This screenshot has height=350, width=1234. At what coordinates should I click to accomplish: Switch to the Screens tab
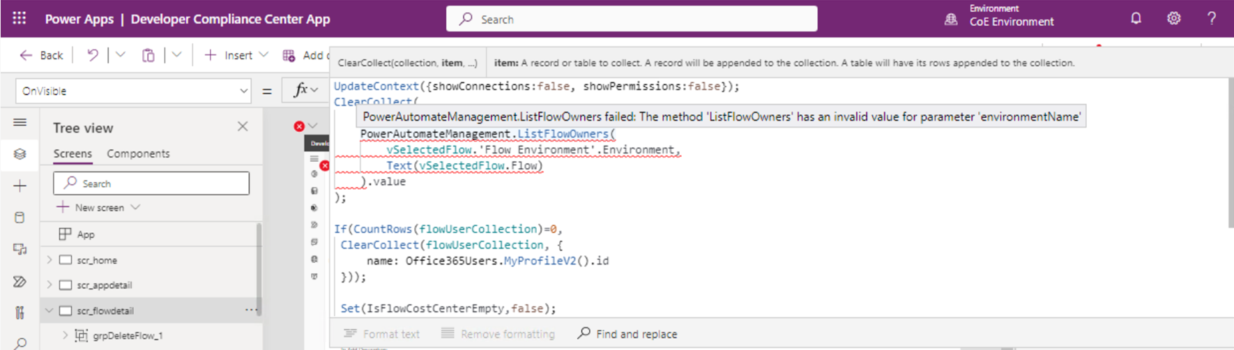click(73, 153)
